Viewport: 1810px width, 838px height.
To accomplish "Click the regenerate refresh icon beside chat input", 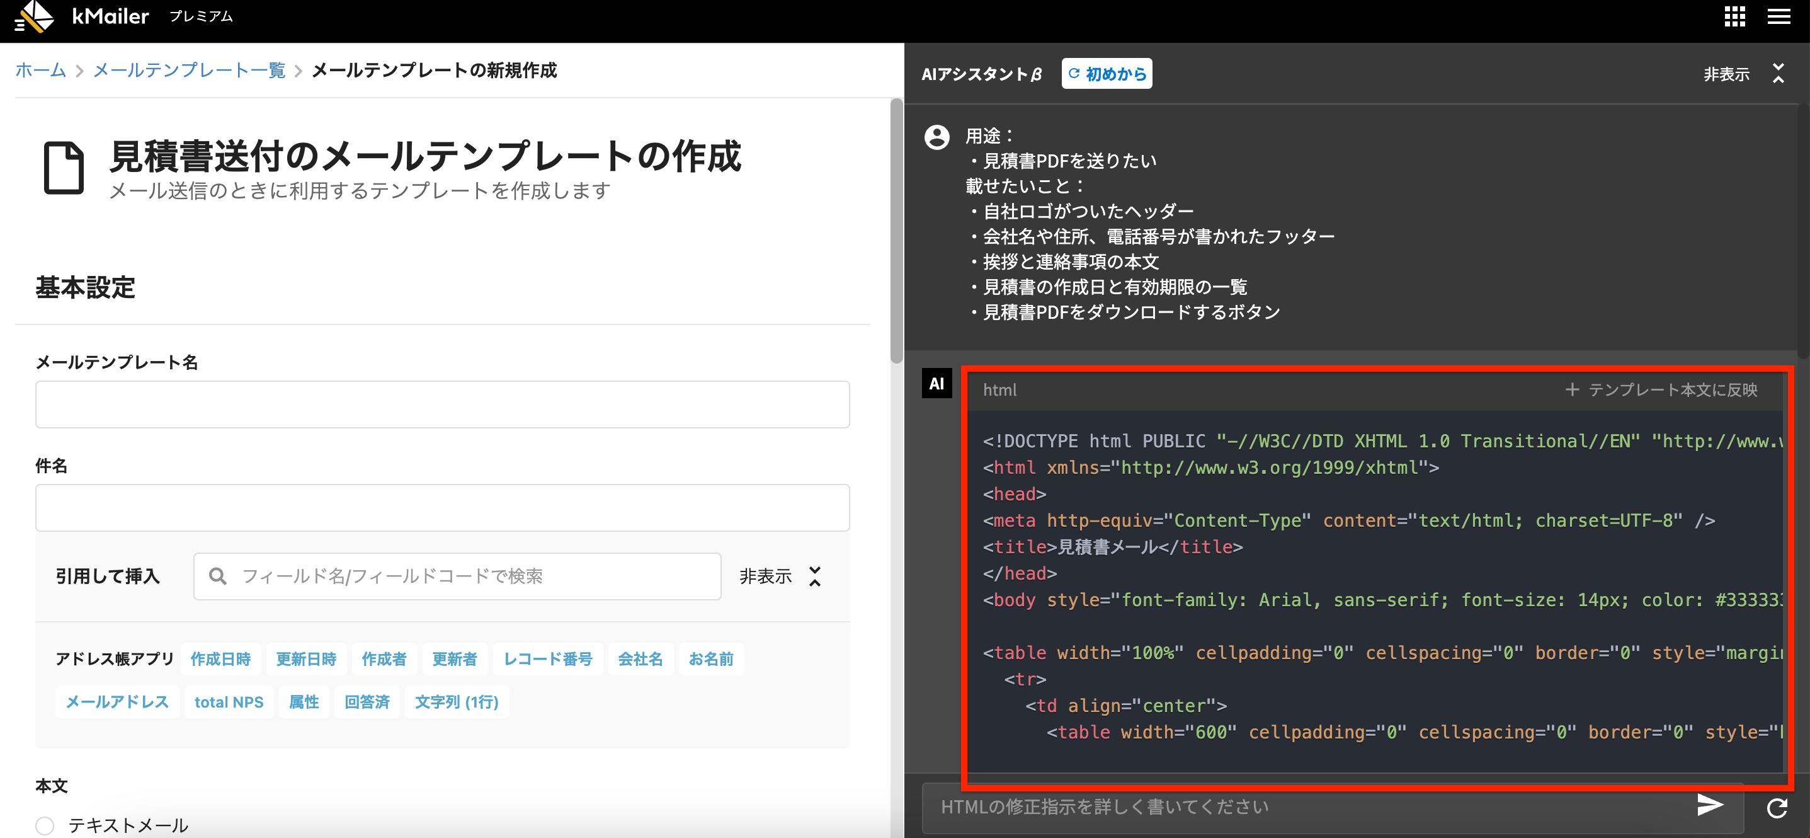I will pos(1777,808).
